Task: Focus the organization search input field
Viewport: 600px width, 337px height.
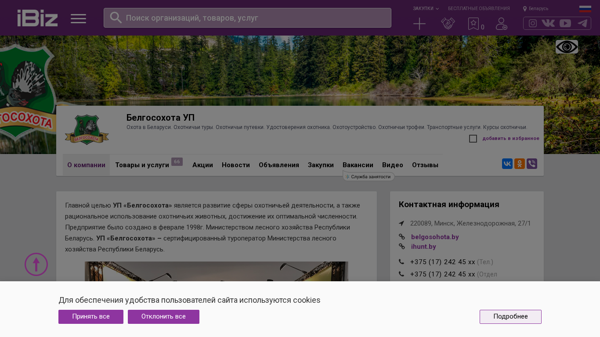Action: pyautogui.click(x=247, y=18)
